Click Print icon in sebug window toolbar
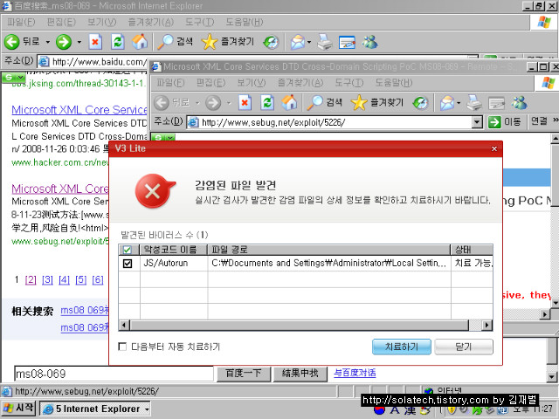Viewport: 559px width, 419px height. [474, 103]
